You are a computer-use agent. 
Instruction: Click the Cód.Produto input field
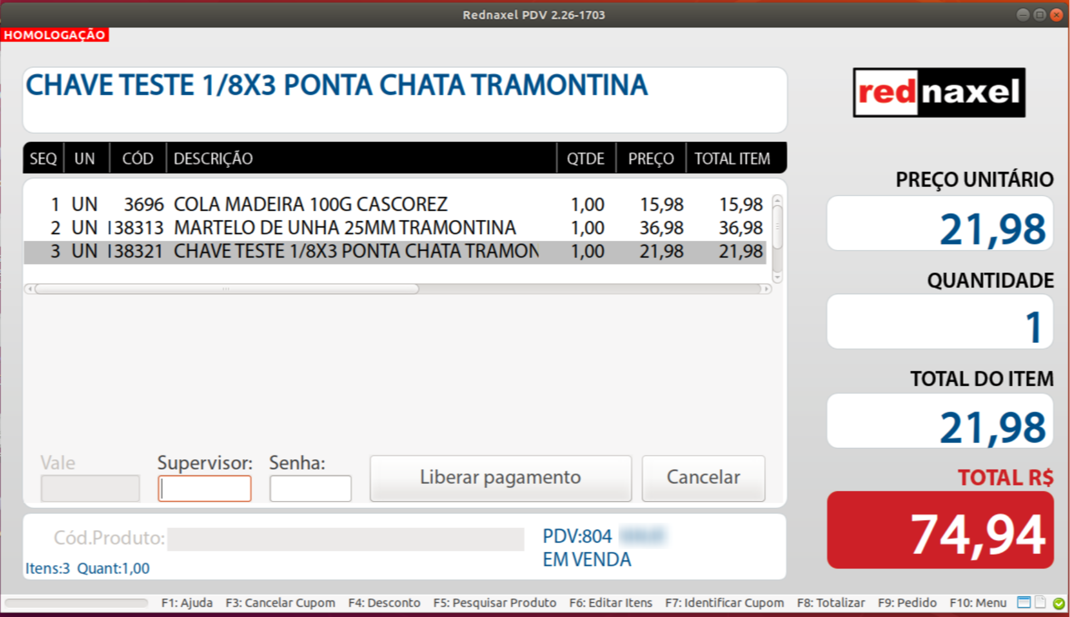346,538
